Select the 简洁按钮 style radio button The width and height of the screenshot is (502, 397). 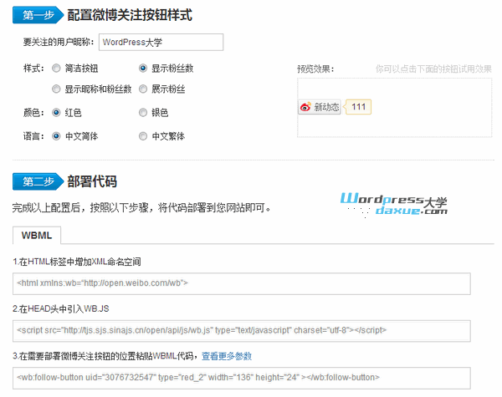(56, 69)
